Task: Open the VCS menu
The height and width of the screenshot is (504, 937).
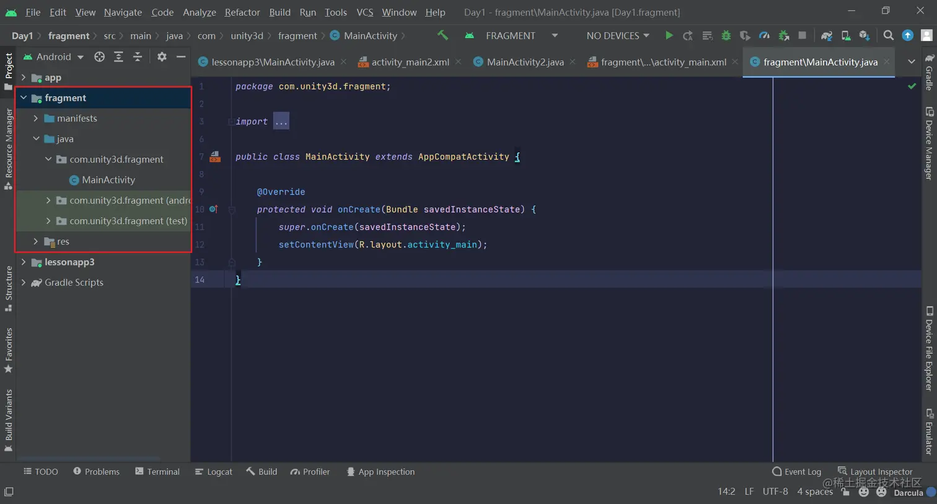Action: pos(364,12)
